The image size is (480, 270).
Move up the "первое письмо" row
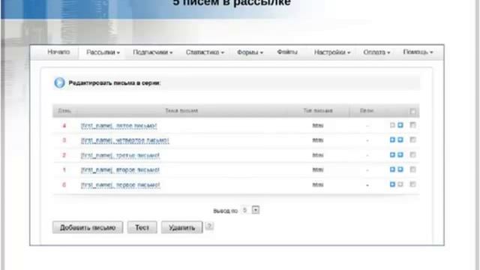392,184
